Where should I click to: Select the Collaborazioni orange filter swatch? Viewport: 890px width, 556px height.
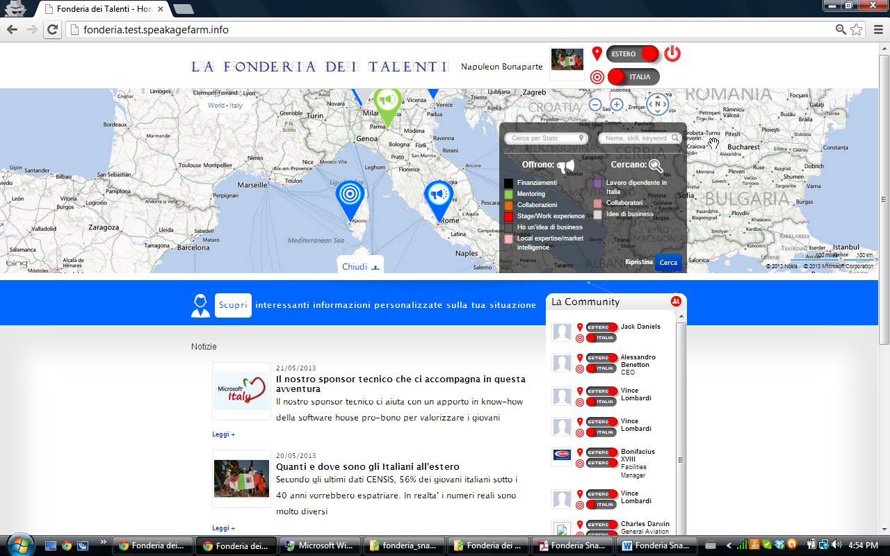pyautogui.click(x=509, y=205)
